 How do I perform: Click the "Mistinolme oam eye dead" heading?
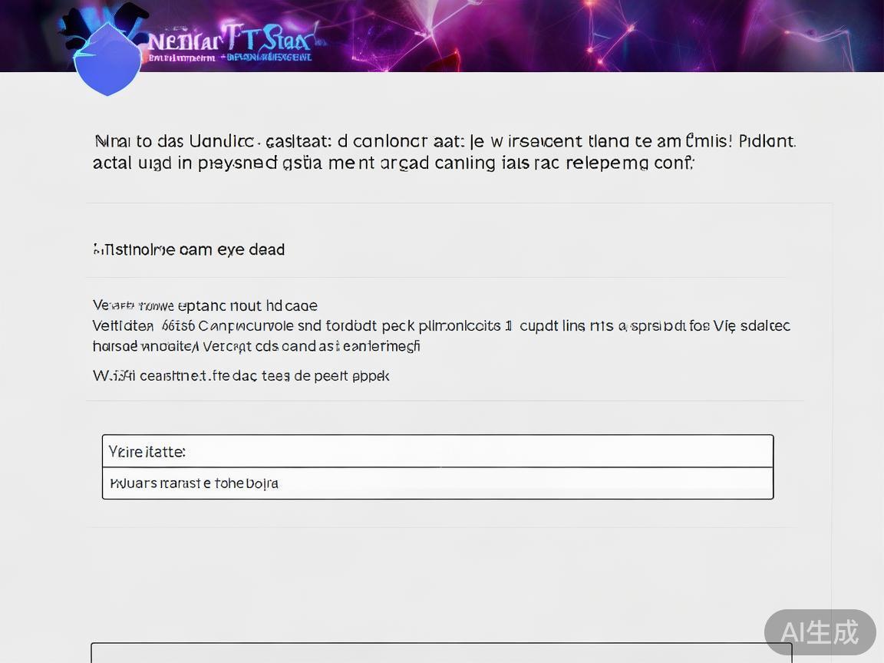189,249
